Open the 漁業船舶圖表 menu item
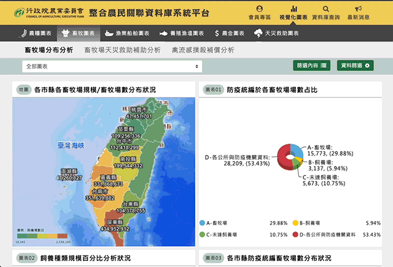393x267 pixels. [x=127, y=33]
